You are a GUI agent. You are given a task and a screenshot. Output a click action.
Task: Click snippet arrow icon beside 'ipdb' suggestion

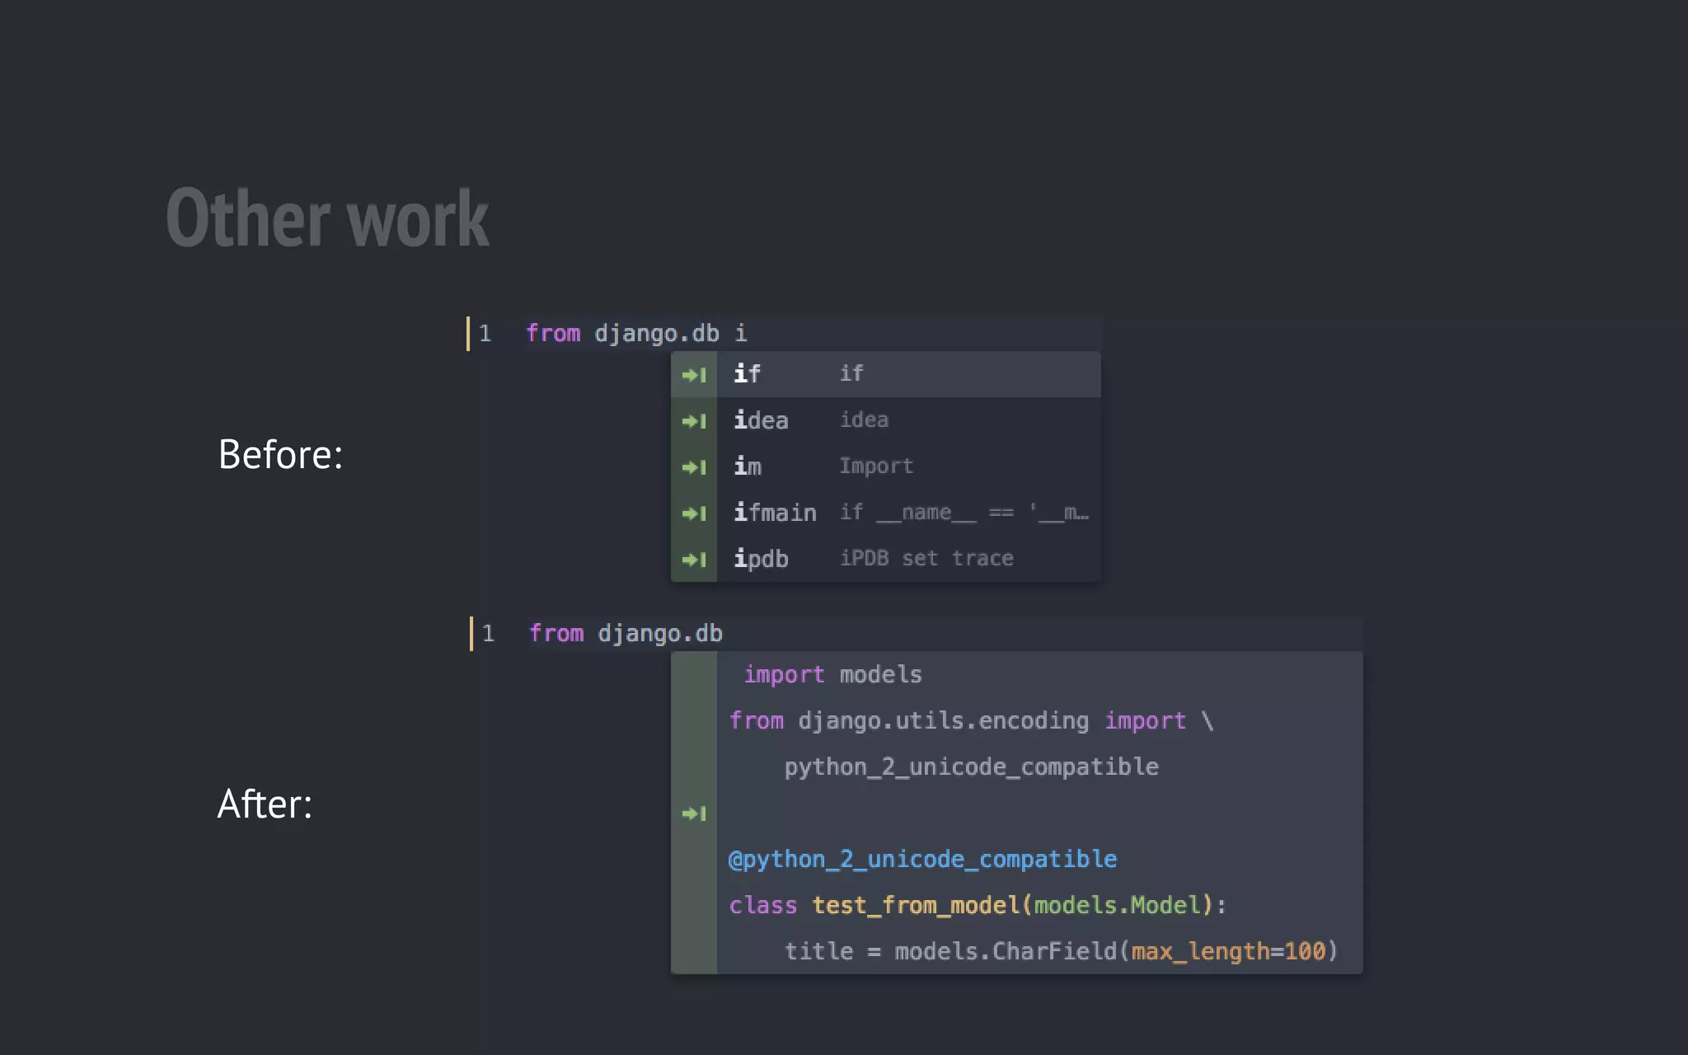[x=694, y=560]
